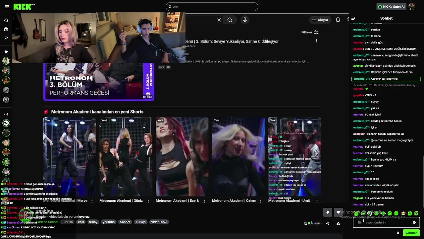
Task: Open kebab menu for Güniz short
Action: coord(148,201)
